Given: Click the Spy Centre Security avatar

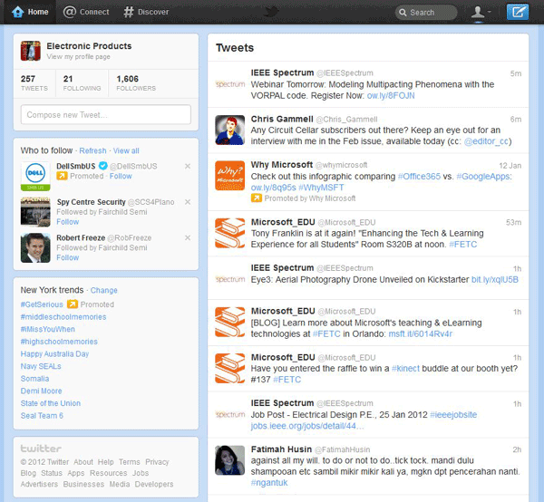Looking at the screenshot, I should pos(35,212).
